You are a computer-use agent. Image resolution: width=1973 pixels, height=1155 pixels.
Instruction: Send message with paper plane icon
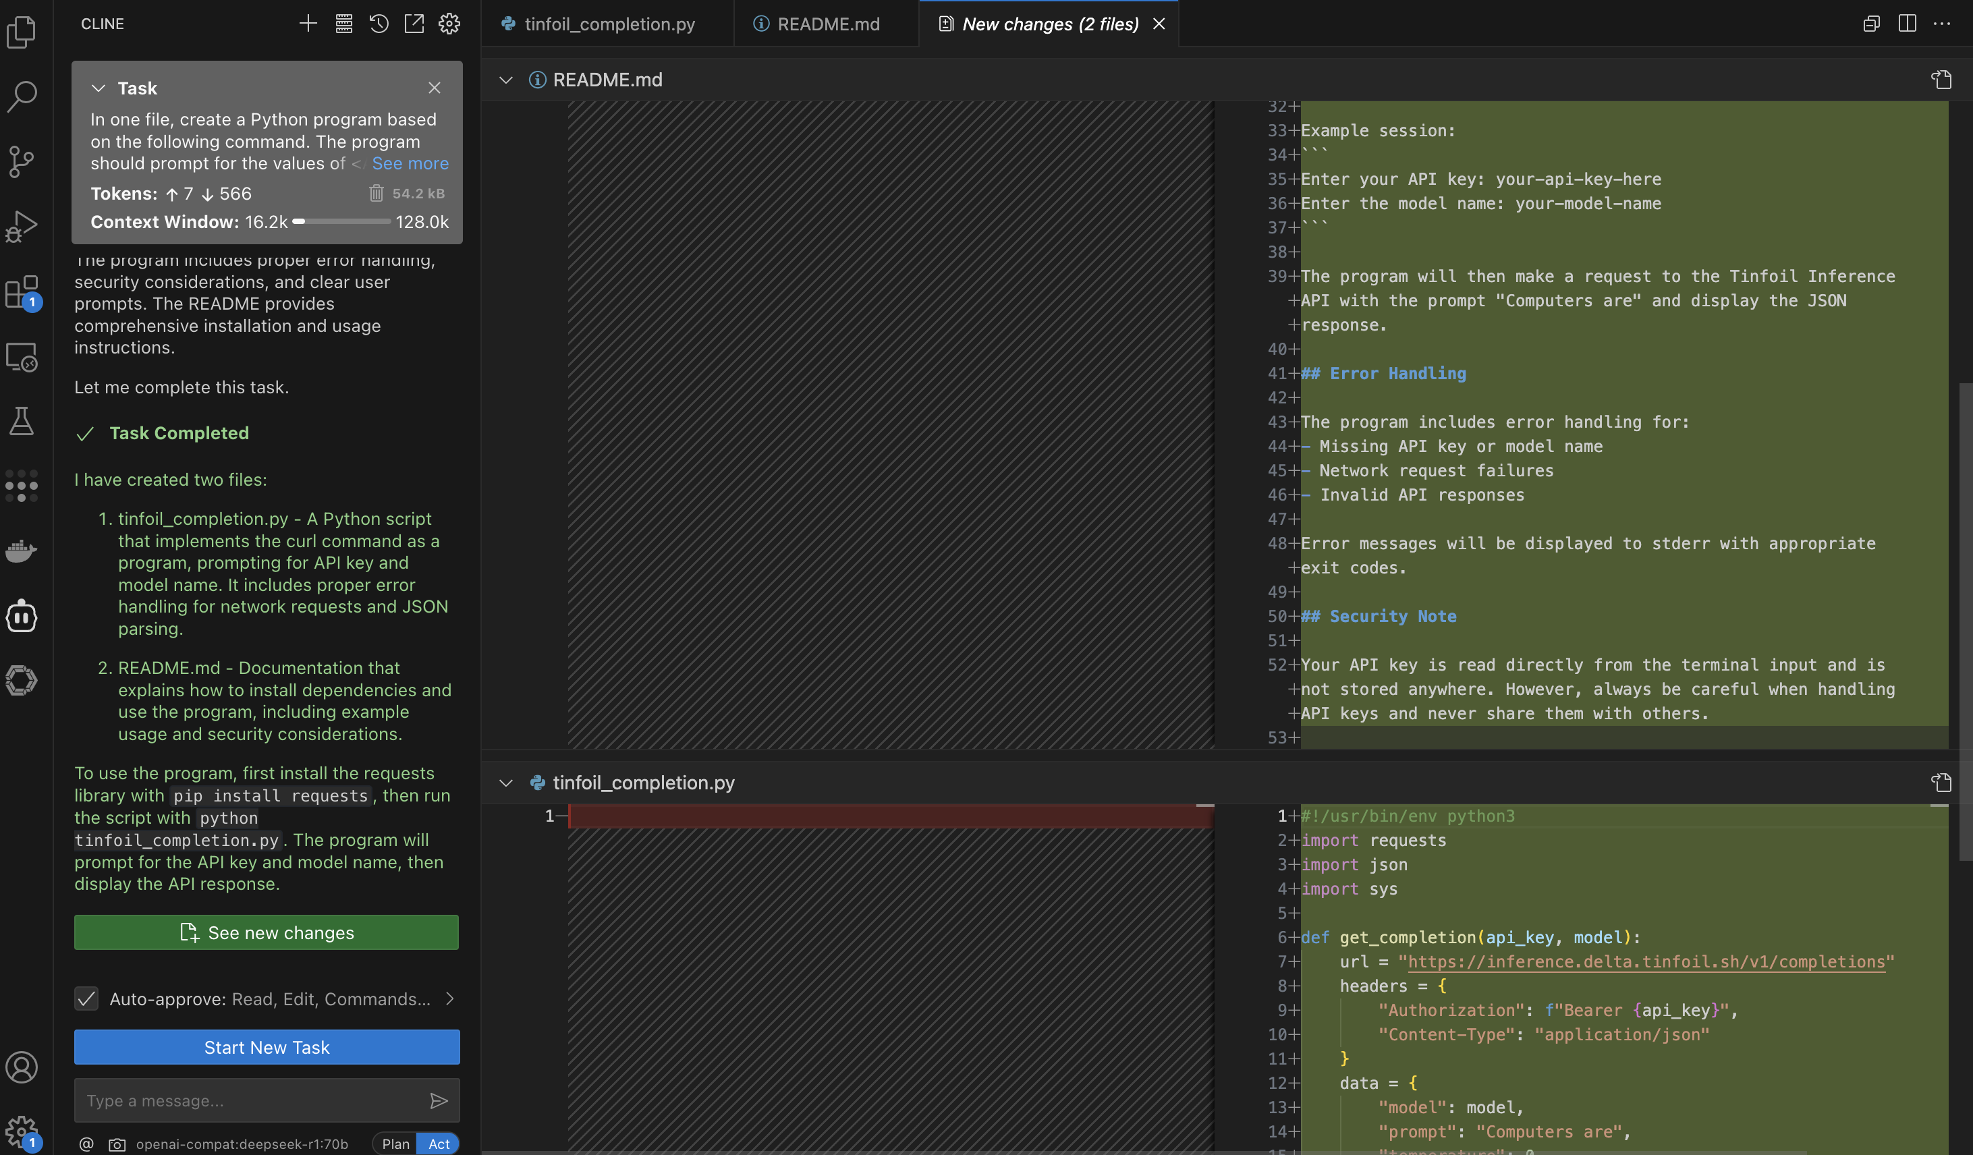pos(439,1100)
